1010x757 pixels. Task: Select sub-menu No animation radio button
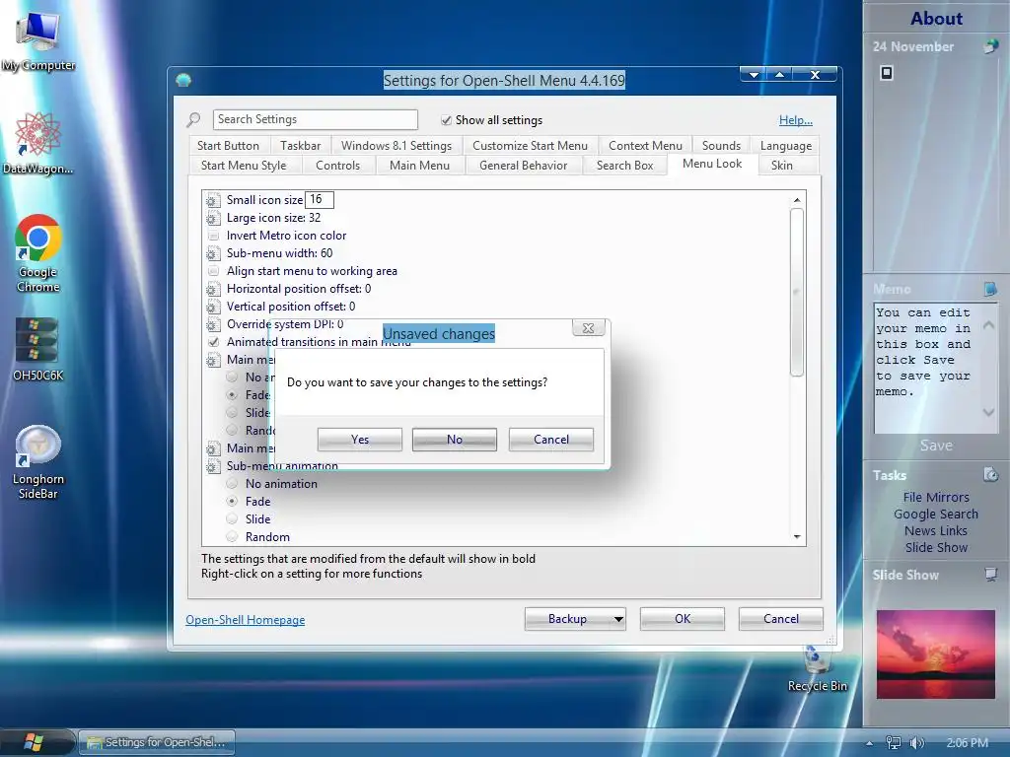pyautogui.click(x=232, y=483)
